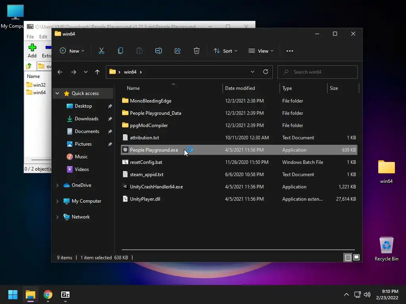Open the See more three-dots menu
The width and height of the screenshot is (406, 304).
(x=290, y=51)
